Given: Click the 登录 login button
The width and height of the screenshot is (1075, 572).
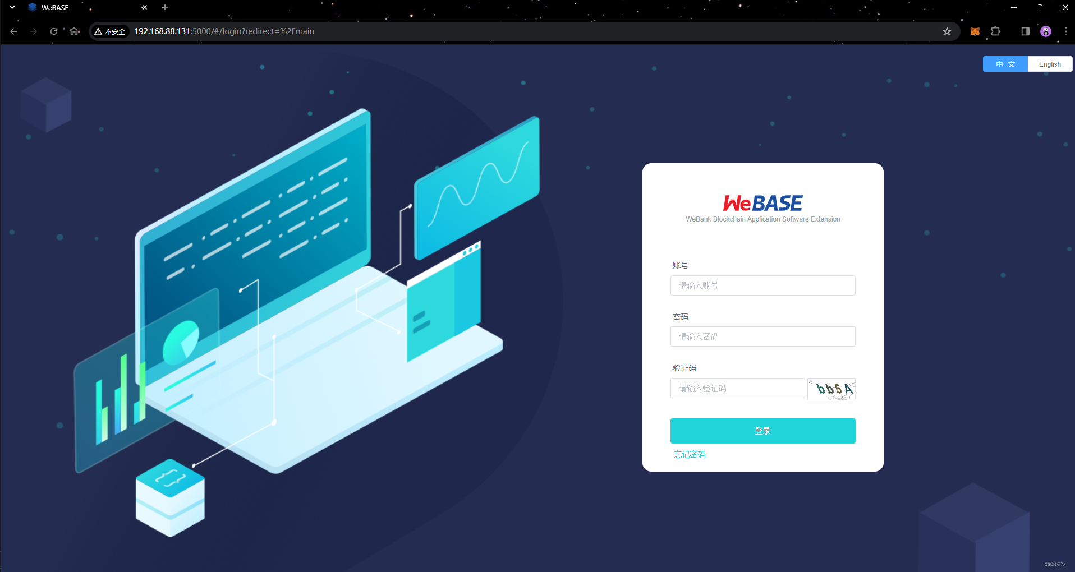Looking at the screenshot, I should coord(762,431).
